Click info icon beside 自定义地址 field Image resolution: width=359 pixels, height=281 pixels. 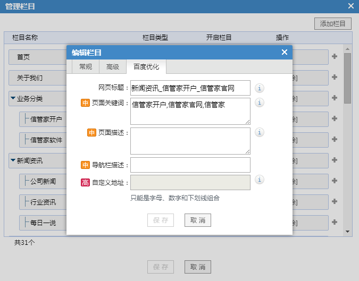(260, 180)
